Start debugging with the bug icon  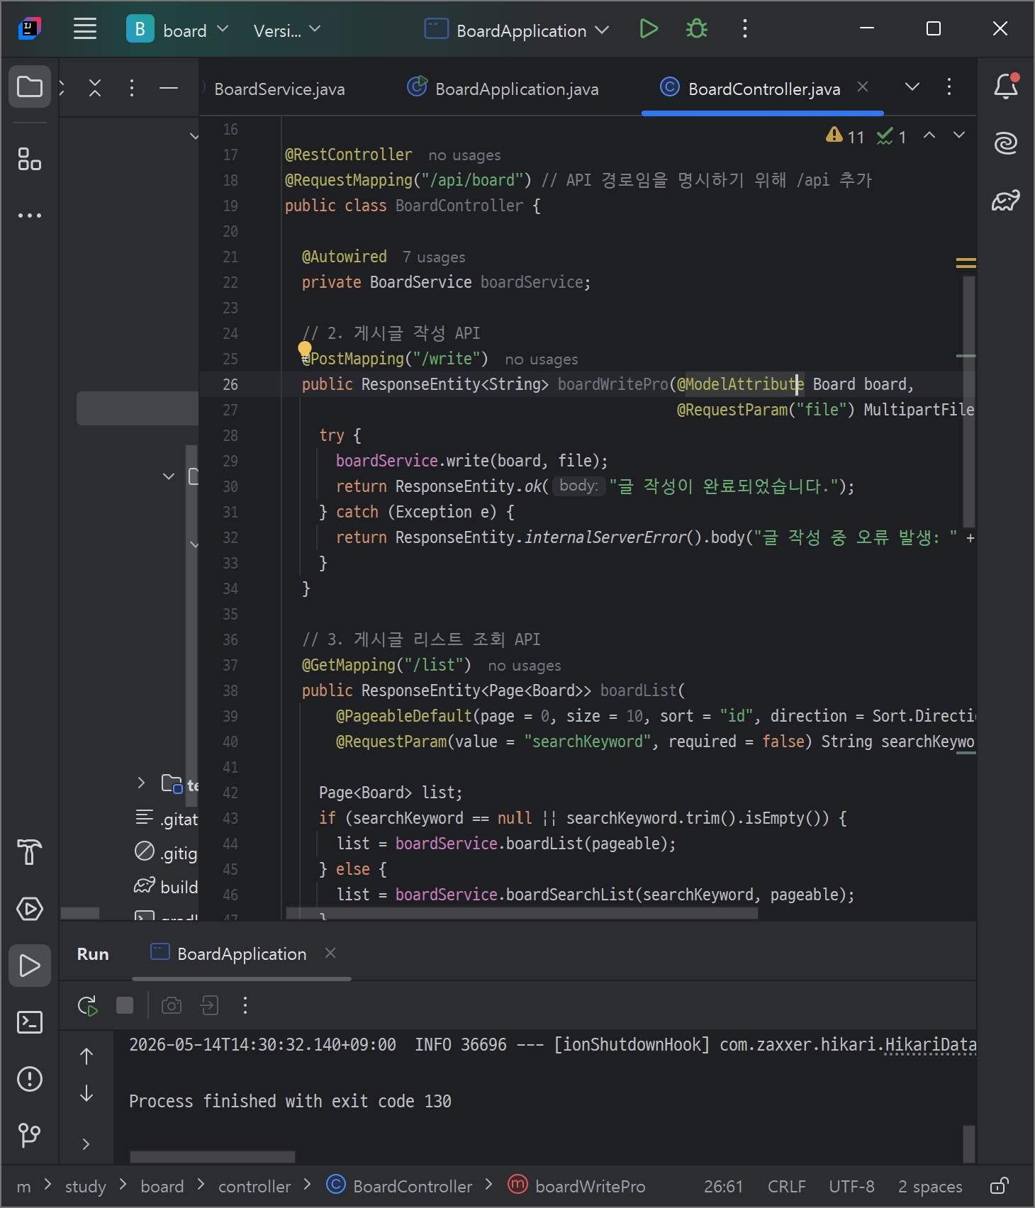[x=696, y=29]
